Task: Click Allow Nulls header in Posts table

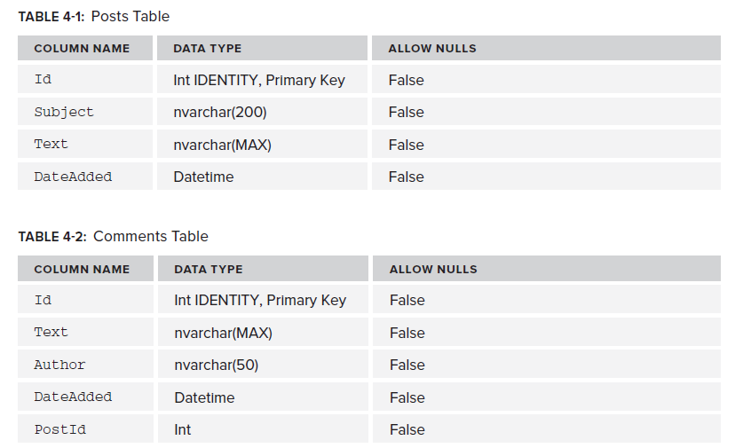Action: 432,49
